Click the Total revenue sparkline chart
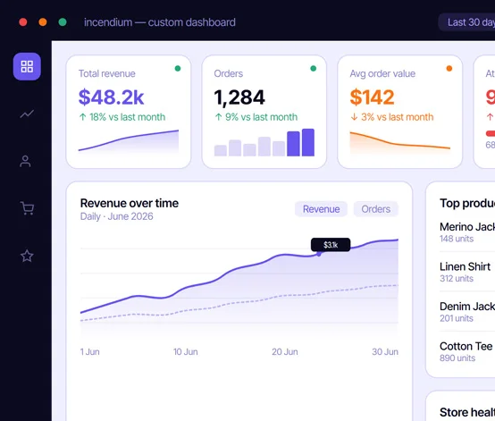Screen dimensions: 495x421 tap(129, 141)
